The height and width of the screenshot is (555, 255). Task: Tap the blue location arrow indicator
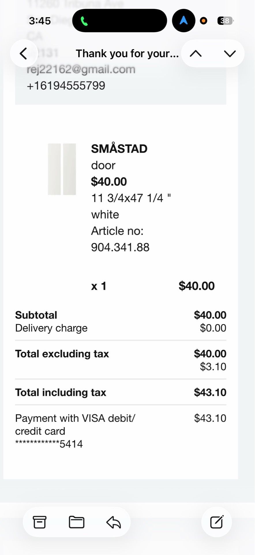tap(183, 21)
